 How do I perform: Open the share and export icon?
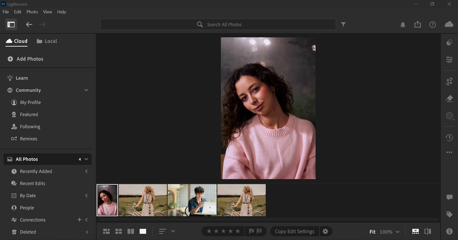point(418,24)
